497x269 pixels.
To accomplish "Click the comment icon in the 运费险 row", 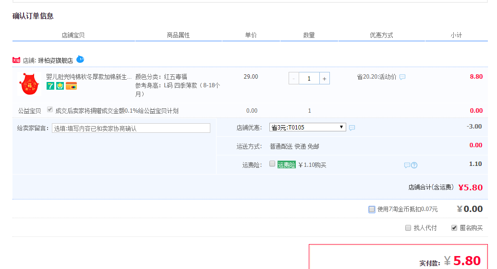I will pos(407,165).
